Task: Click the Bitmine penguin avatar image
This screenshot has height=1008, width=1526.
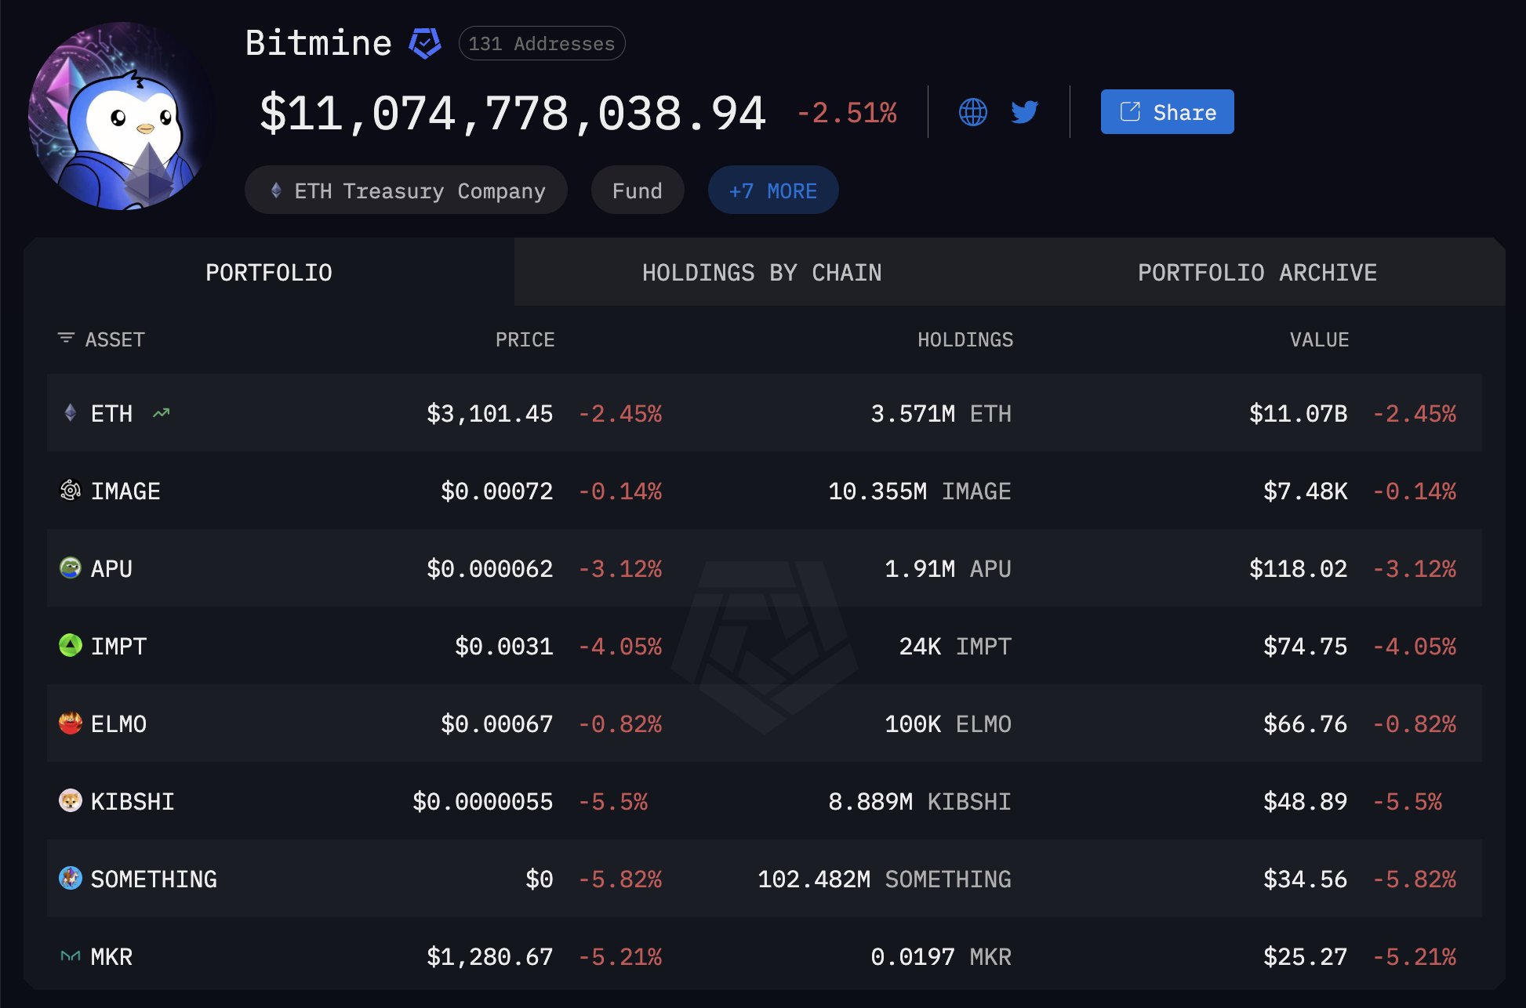Action: click(120, 116)
